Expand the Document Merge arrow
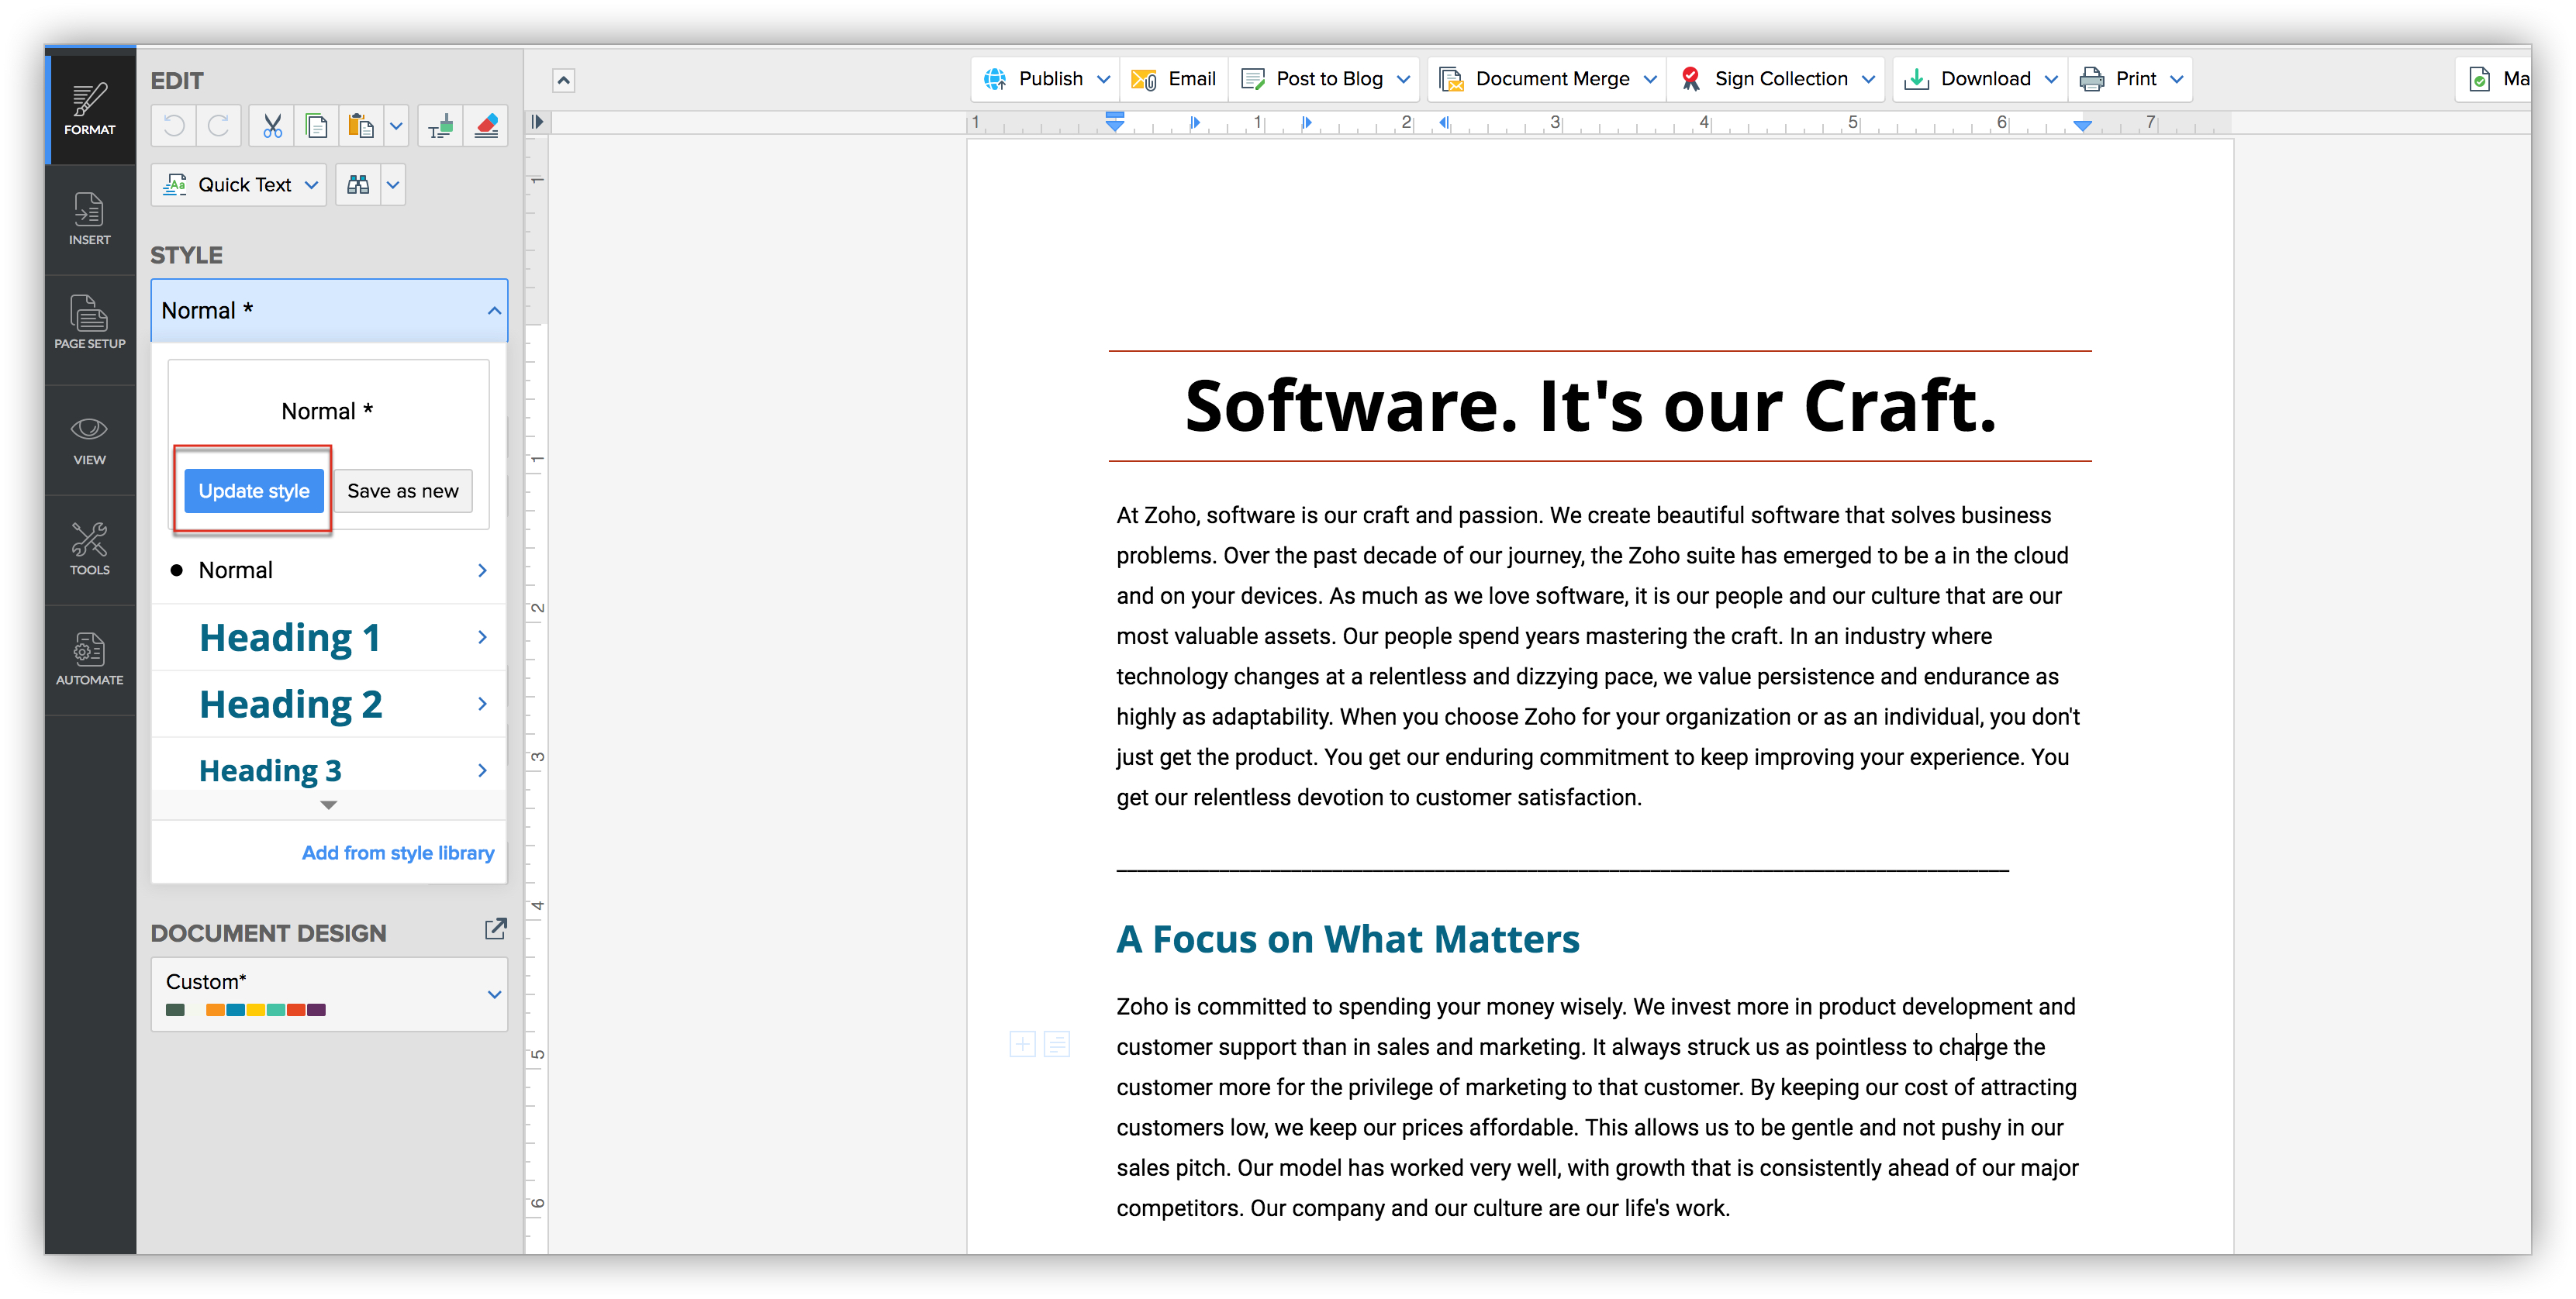The width and height of the screenshot is (2576, 1299). (1651, 79)
